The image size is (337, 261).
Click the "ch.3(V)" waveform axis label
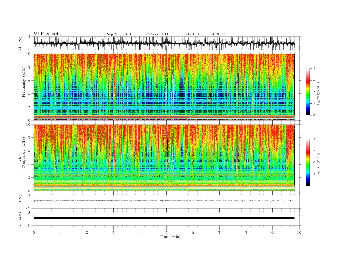click(20, 202)
